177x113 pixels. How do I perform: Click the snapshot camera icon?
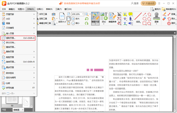click(53, 14)
